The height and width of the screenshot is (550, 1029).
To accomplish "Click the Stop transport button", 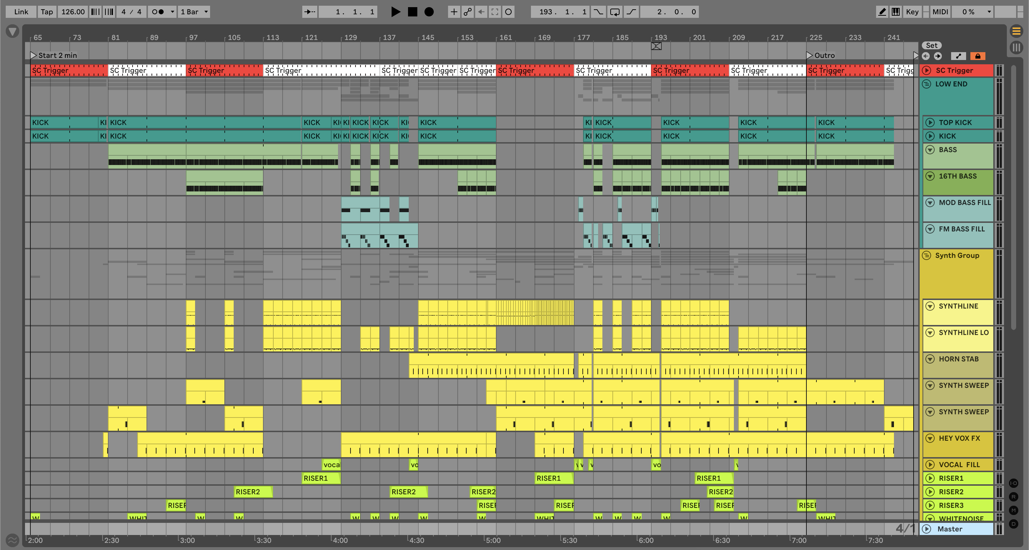I will tap(412, 11).
